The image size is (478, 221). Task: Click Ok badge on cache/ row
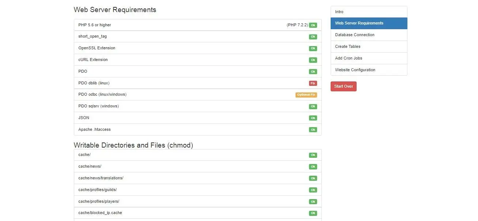click(313, 155)
